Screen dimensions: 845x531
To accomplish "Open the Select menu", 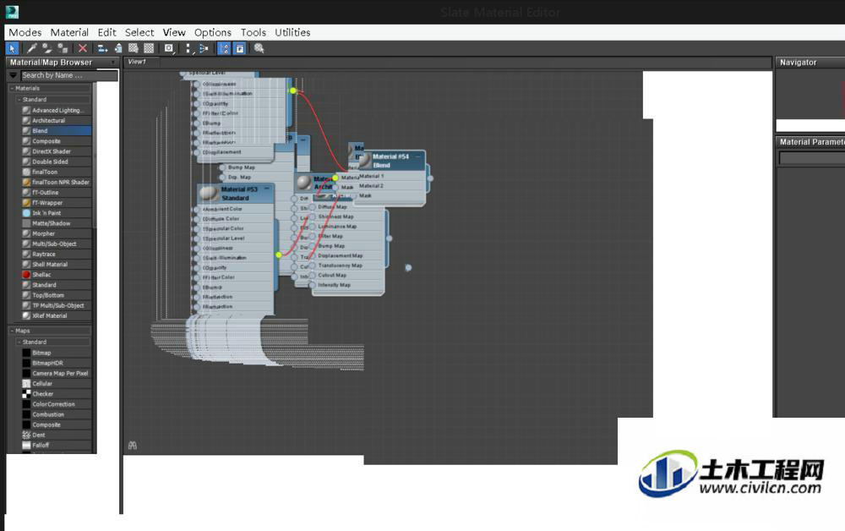I will tap(139, 32).
